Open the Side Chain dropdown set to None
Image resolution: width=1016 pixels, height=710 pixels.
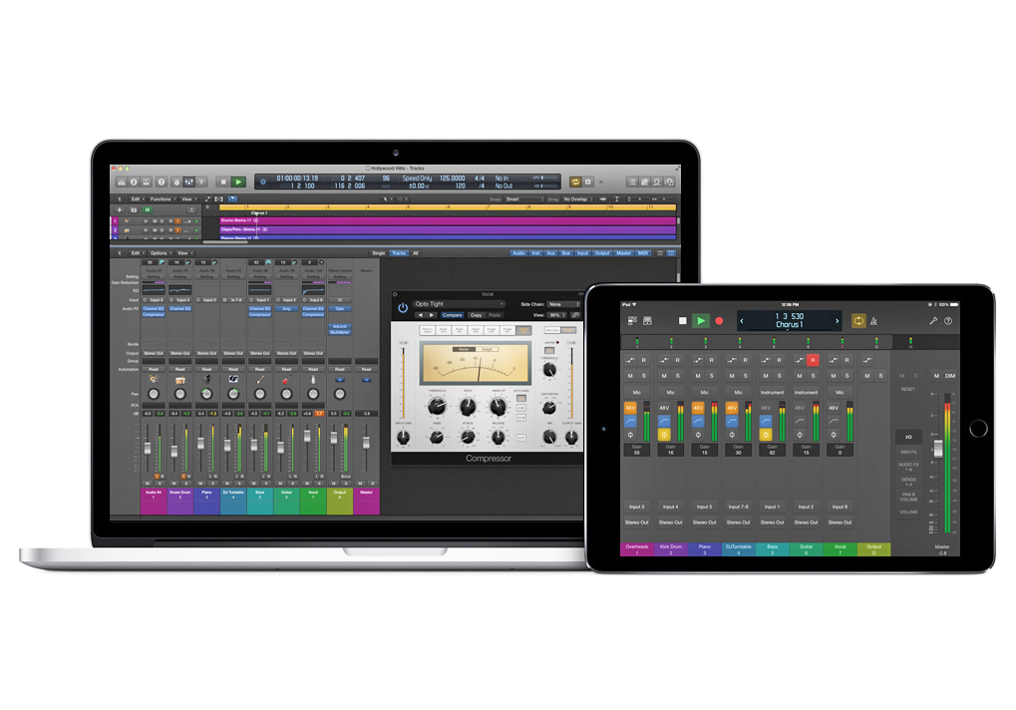[563, 304]
